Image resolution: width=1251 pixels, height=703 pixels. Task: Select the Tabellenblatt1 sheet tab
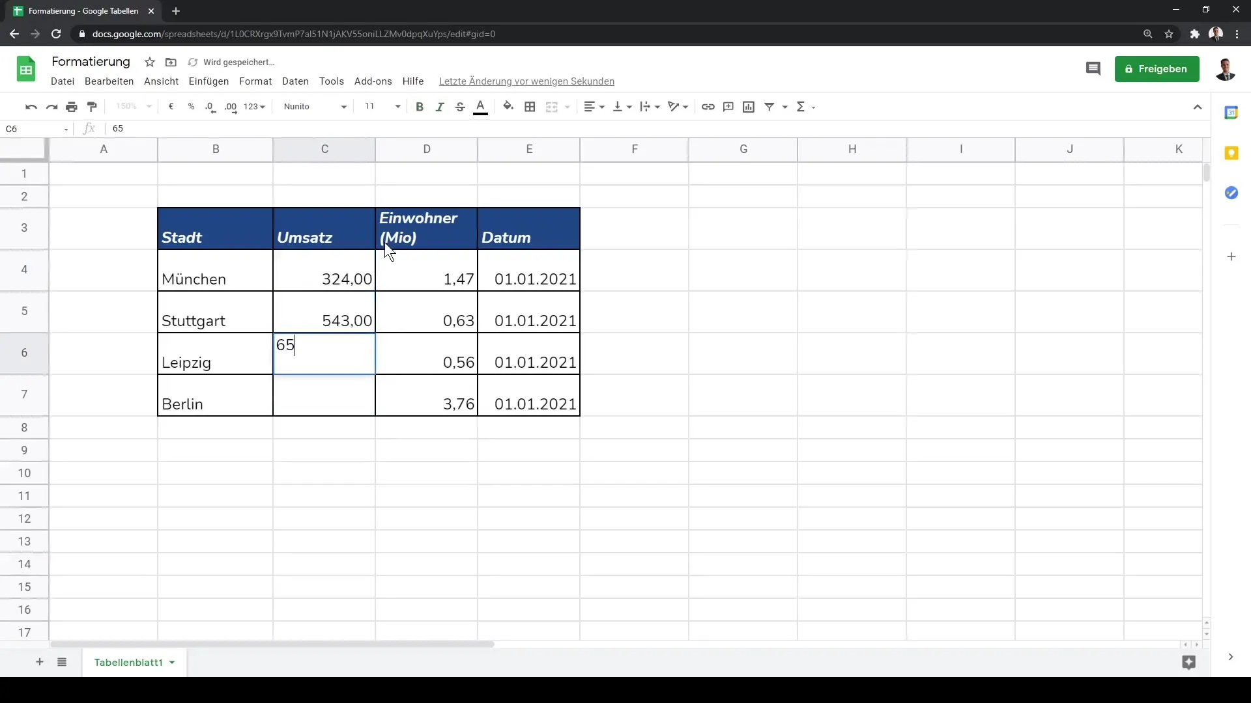[x=134, y=662]
